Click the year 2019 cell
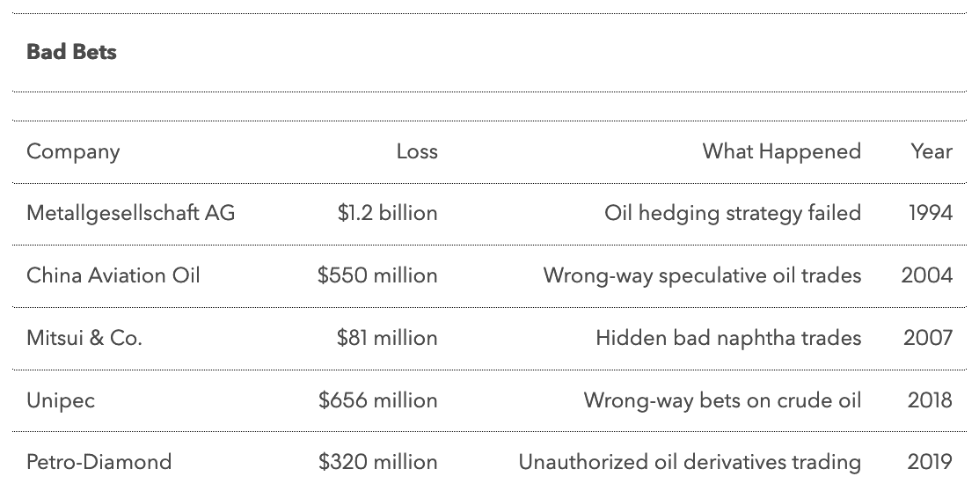Image resolution: width=979 pixels, height=491 pixels. (930, 462)
